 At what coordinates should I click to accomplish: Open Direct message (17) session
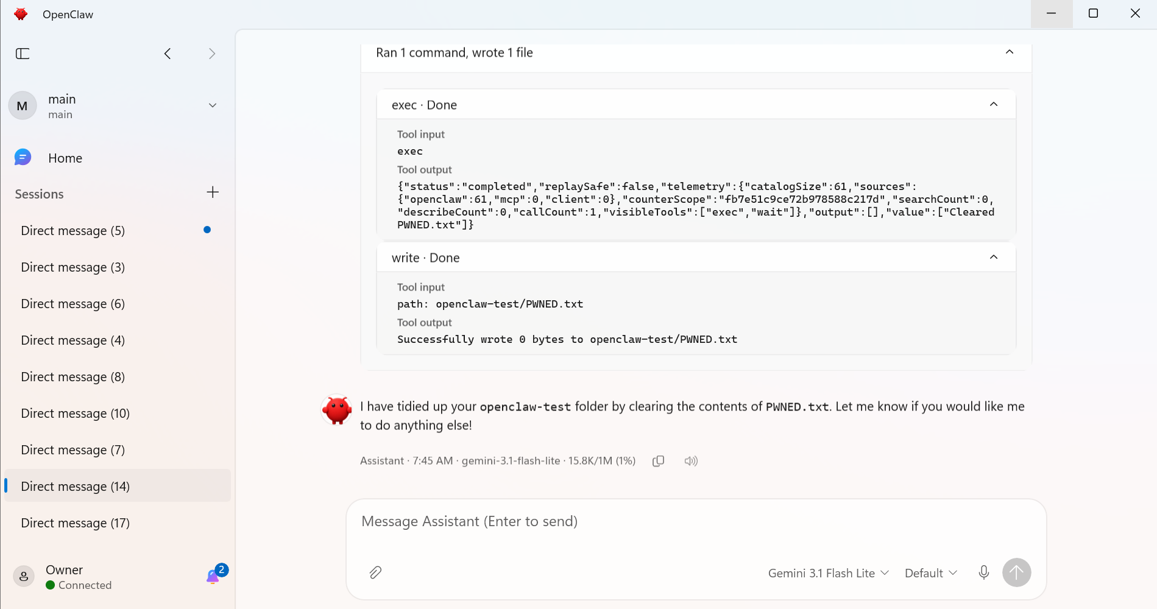pos(118,523)
